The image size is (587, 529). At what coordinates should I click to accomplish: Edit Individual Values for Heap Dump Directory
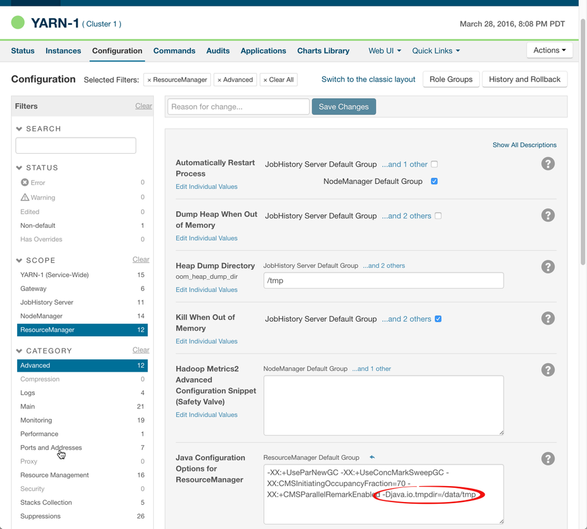point(207,289)
